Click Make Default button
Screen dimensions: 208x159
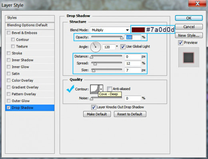pos(97,114)
